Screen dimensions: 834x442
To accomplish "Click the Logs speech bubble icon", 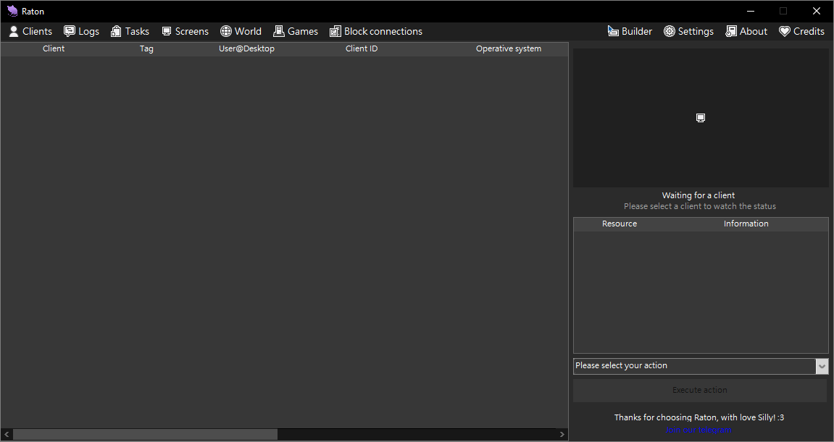I will point(70,31).
